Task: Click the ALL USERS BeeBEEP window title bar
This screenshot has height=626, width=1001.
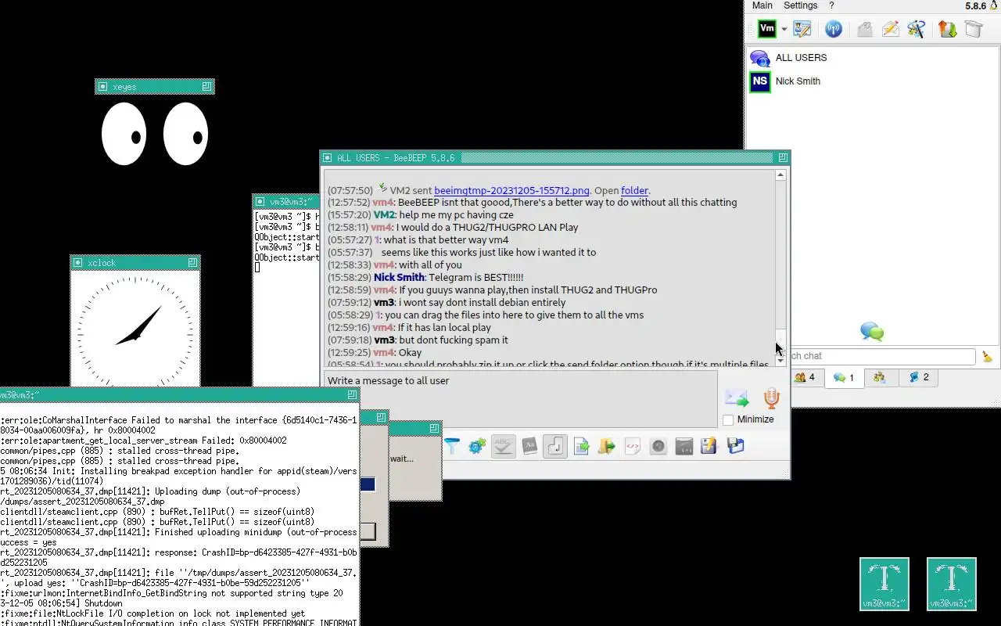Action: point(556,157)
